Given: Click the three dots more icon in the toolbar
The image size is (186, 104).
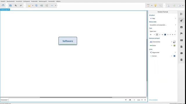Looking at the screenshot, I should [x=52, y=5].
